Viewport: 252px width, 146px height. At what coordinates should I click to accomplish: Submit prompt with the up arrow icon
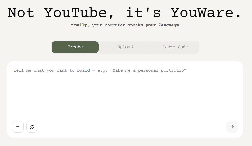[x=232, y=127]
